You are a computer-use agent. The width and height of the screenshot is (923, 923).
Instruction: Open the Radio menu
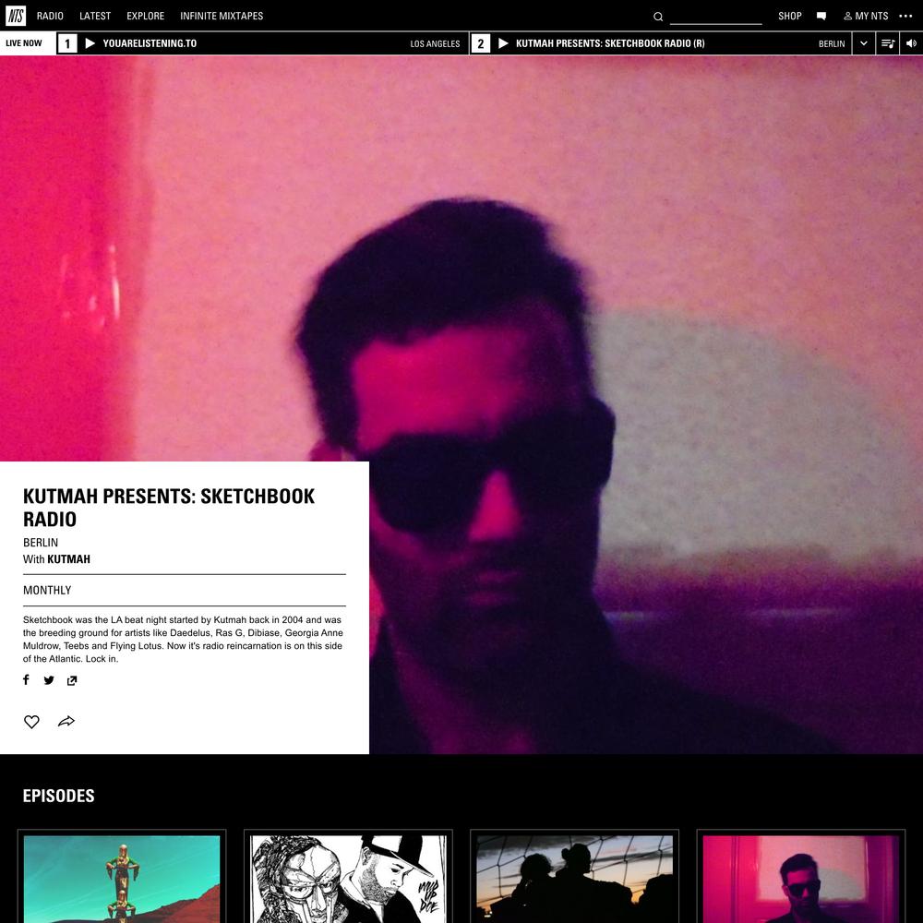pos(50,16)
